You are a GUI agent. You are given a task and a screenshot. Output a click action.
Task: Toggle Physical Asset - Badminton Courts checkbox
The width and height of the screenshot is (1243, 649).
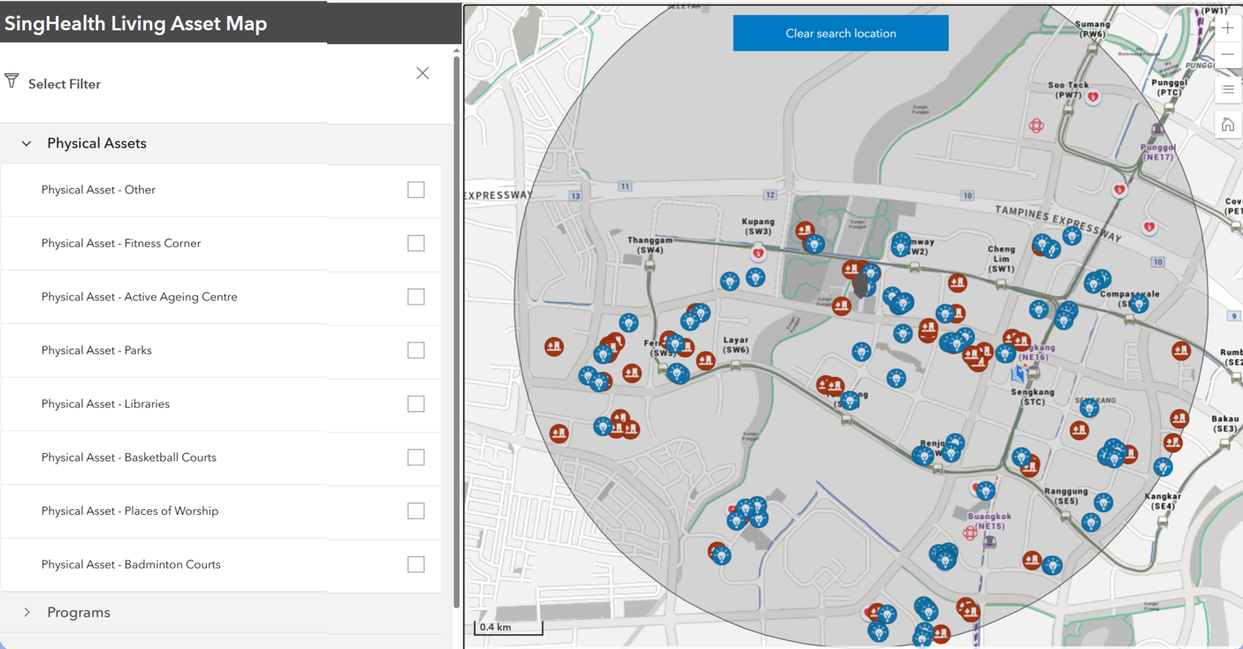tap(416, 565)
